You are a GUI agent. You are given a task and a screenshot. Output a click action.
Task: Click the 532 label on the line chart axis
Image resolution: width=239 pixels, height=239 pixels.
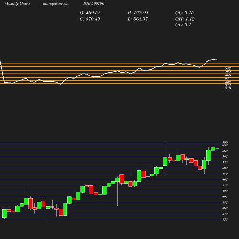pos(228,68)
